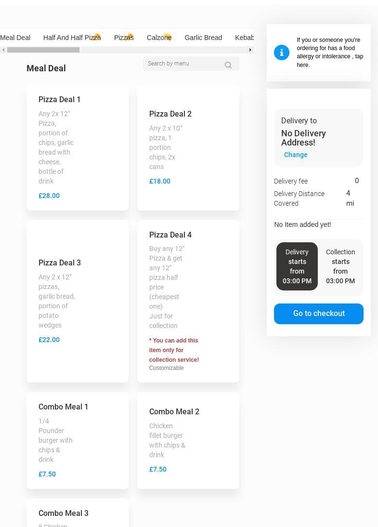The width and height of the screenshot is (378, 527).
Task: Click Change delivery address link
Action: pyautogui.click(x=296, y=155)
